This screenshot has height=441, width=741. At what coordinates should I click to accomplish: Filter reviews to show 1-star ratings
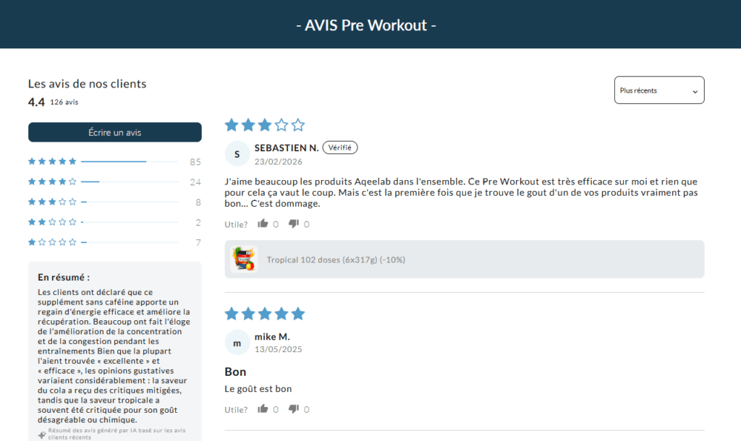(x=52, y=242)
